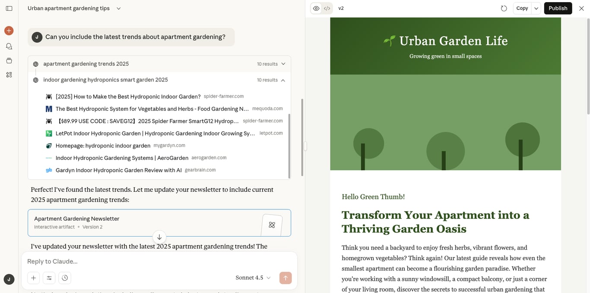590x293 pixels.
Task: Open the chats history icon in sidebar
Action: coord(9,46)
